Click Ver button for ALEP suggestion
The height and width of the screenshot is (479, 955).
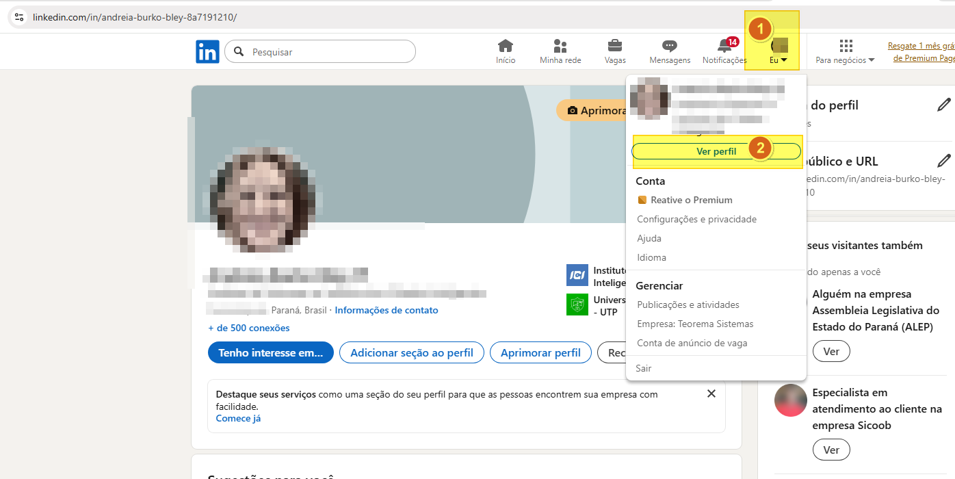(x=831, y=351)
